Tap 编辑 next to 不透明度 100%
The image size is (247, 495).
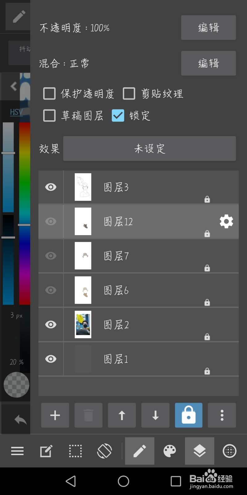(208, 28)
